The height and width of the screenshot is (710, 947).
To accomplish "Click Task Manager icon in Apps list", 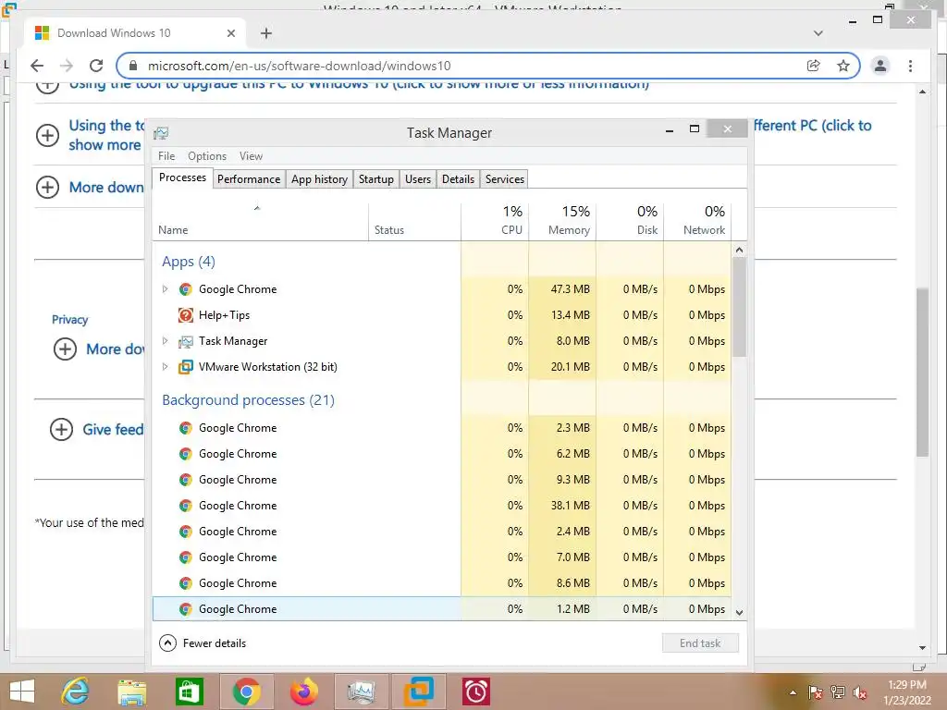I will (185, 341).
